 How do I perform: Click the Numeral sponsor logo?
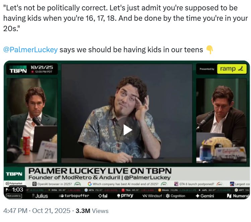click(x=238, y=196)
